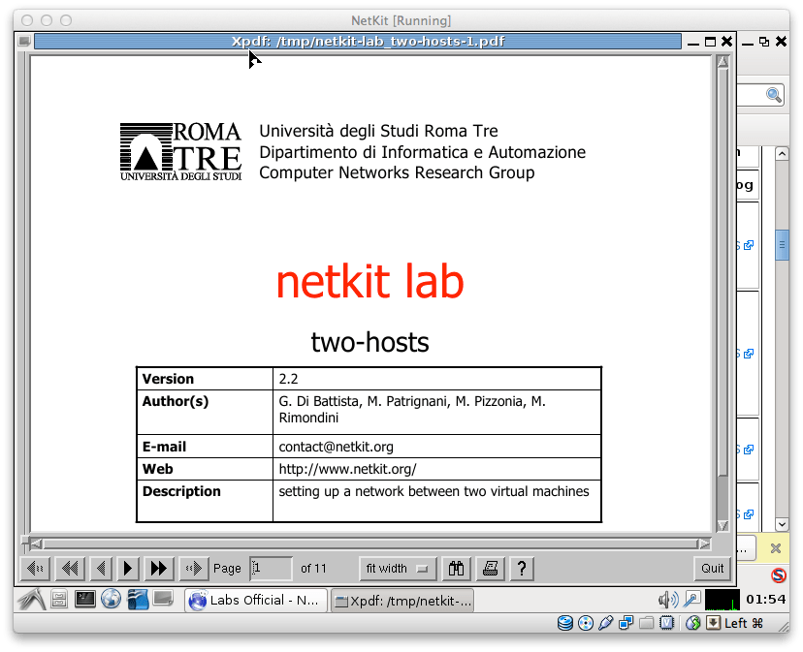Click the VirtualBox hard disk status icon
This screenshot has height=652, width=803.
[x=564, y=623]
